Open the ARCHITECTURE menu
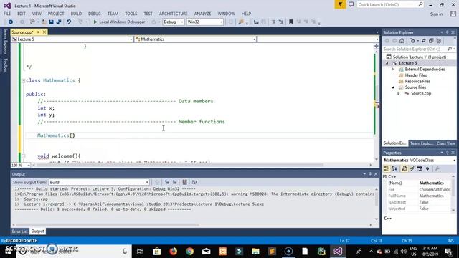The height and width of the screenshot is (258, 459). [174, 14]
